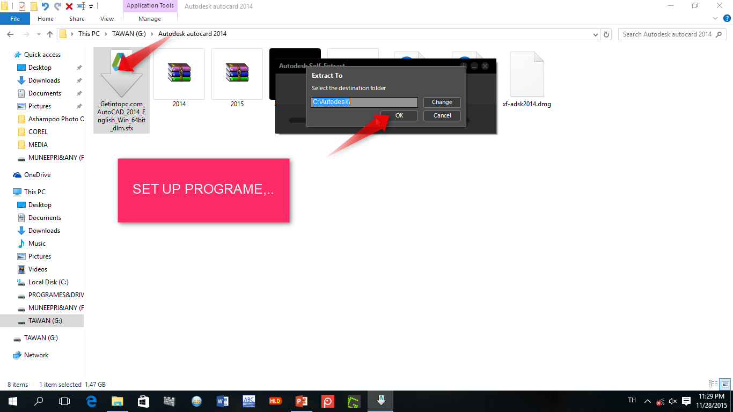733x412 pixels.
Task: Select Quick access in navigation pane
Action: (42, 55)
